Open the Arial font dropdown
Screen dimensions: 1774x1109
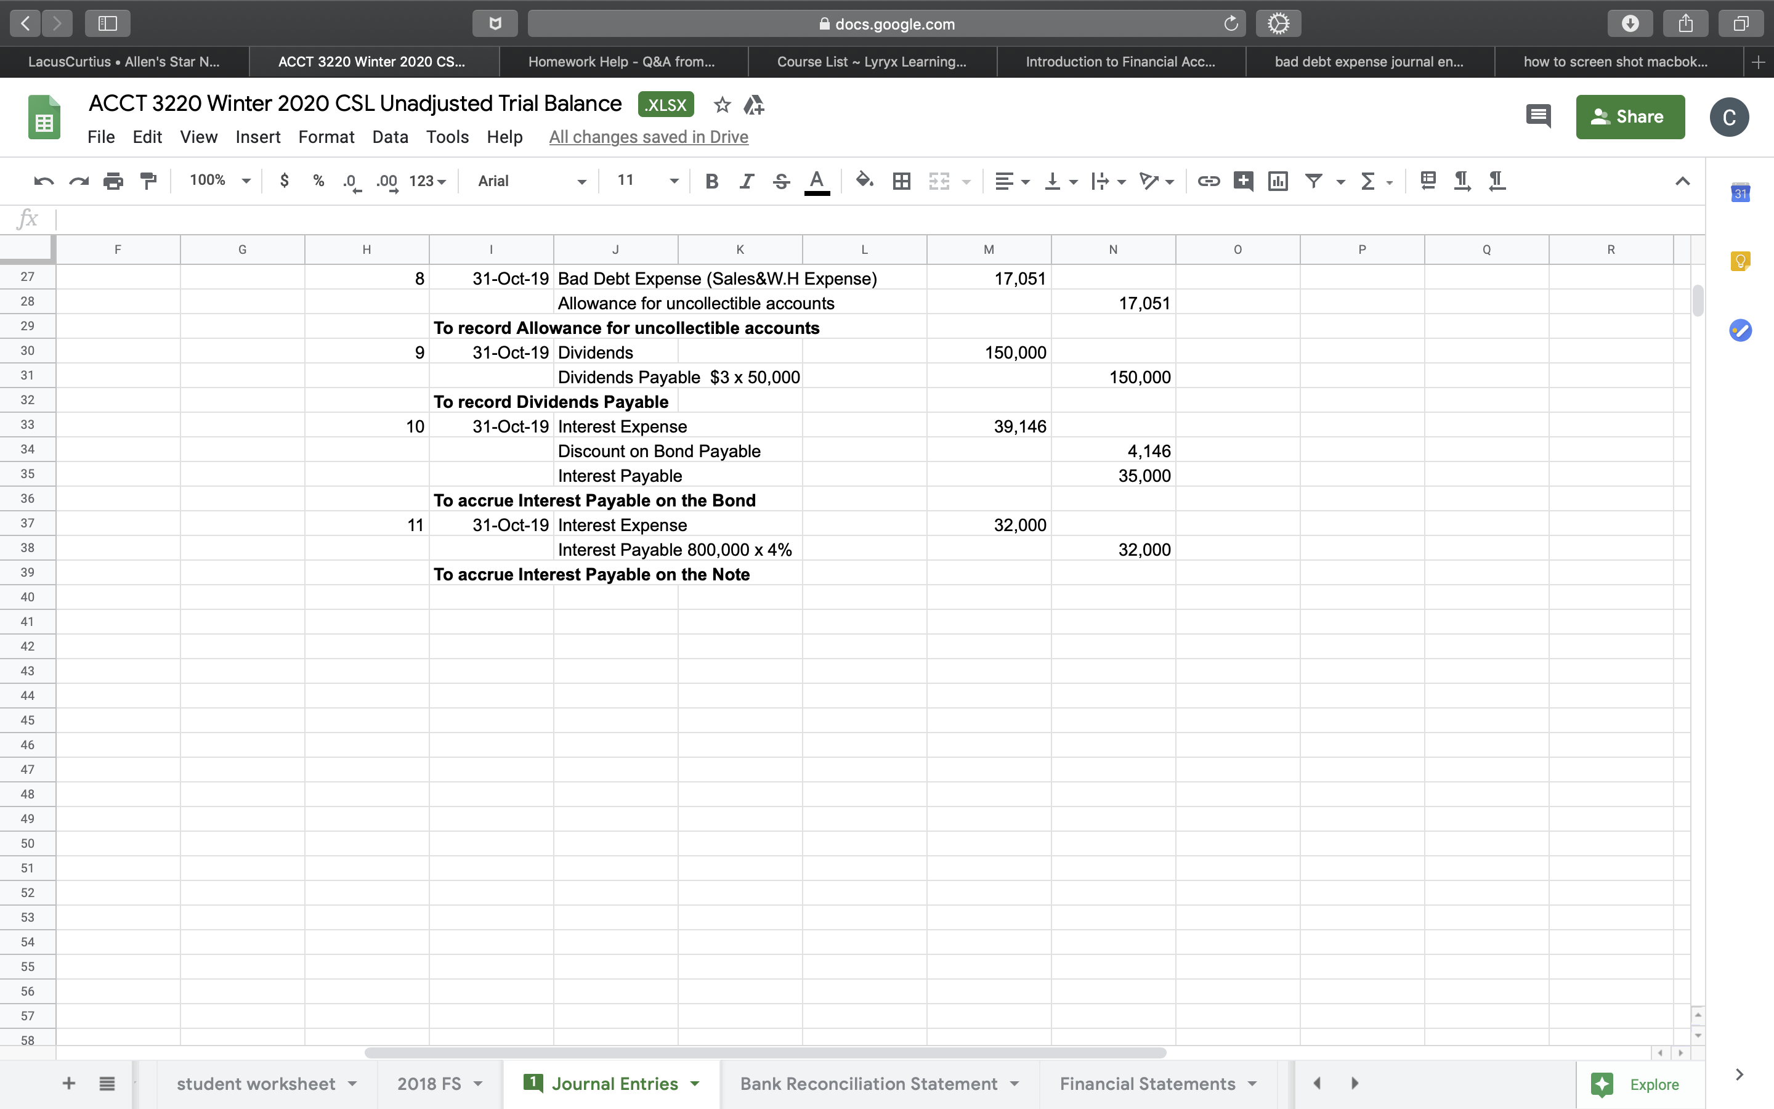click(530, 181)
